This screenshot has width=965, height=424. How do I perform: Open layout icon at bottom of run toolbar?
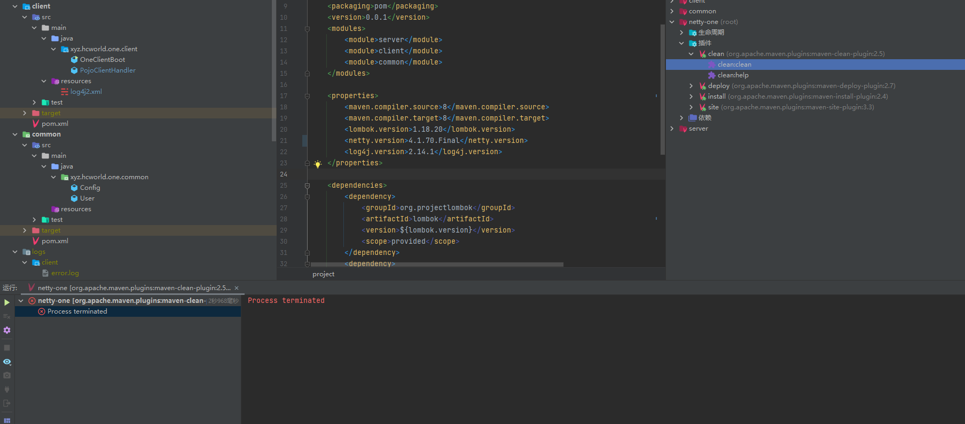tap(7, 421)
